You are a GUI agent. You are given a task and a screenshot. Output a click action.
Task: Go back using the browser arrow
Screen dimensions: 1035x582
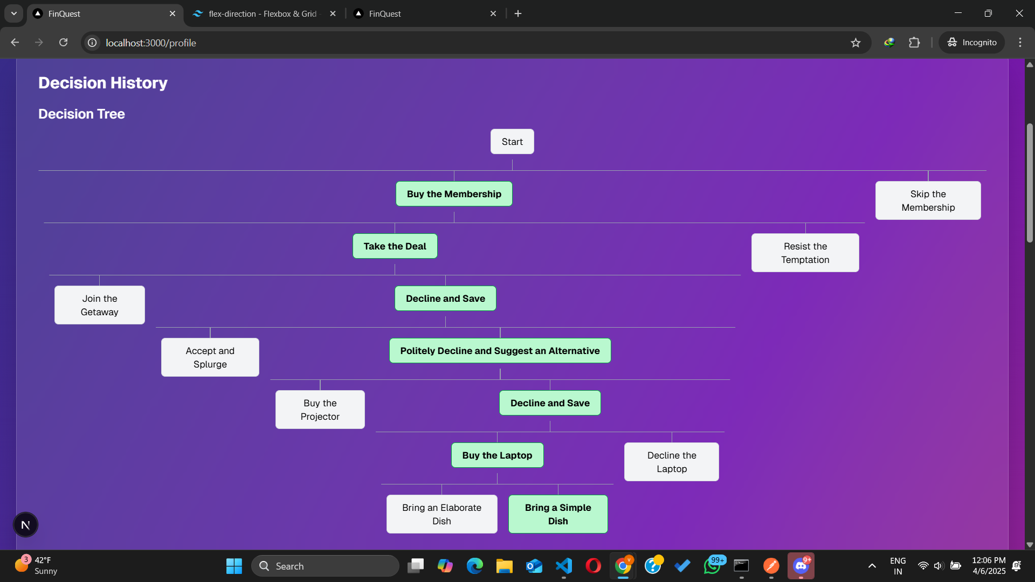[15, 43]
